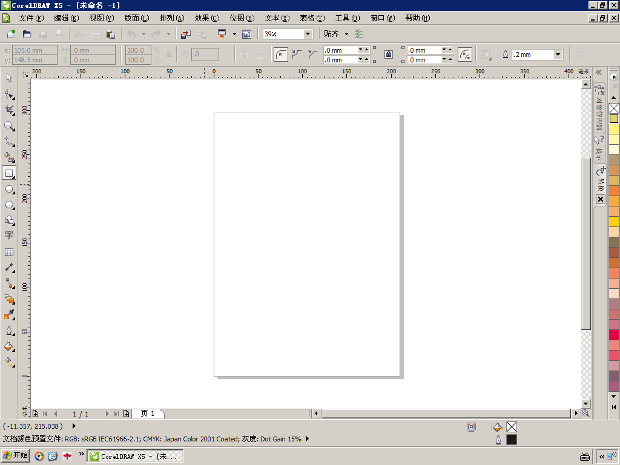This screenshot has width=620, height=465.
Task: Select the Freehand drawing tool
Action: (9, 142)
